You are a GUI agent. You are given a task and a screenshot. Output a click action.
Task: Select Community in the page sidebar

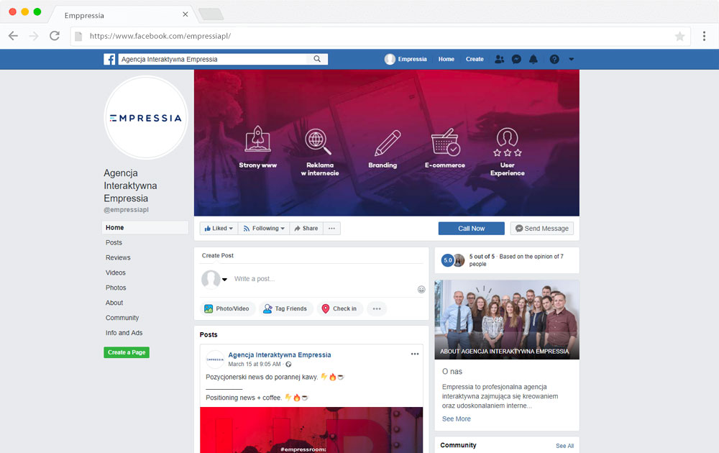(122, 318)
